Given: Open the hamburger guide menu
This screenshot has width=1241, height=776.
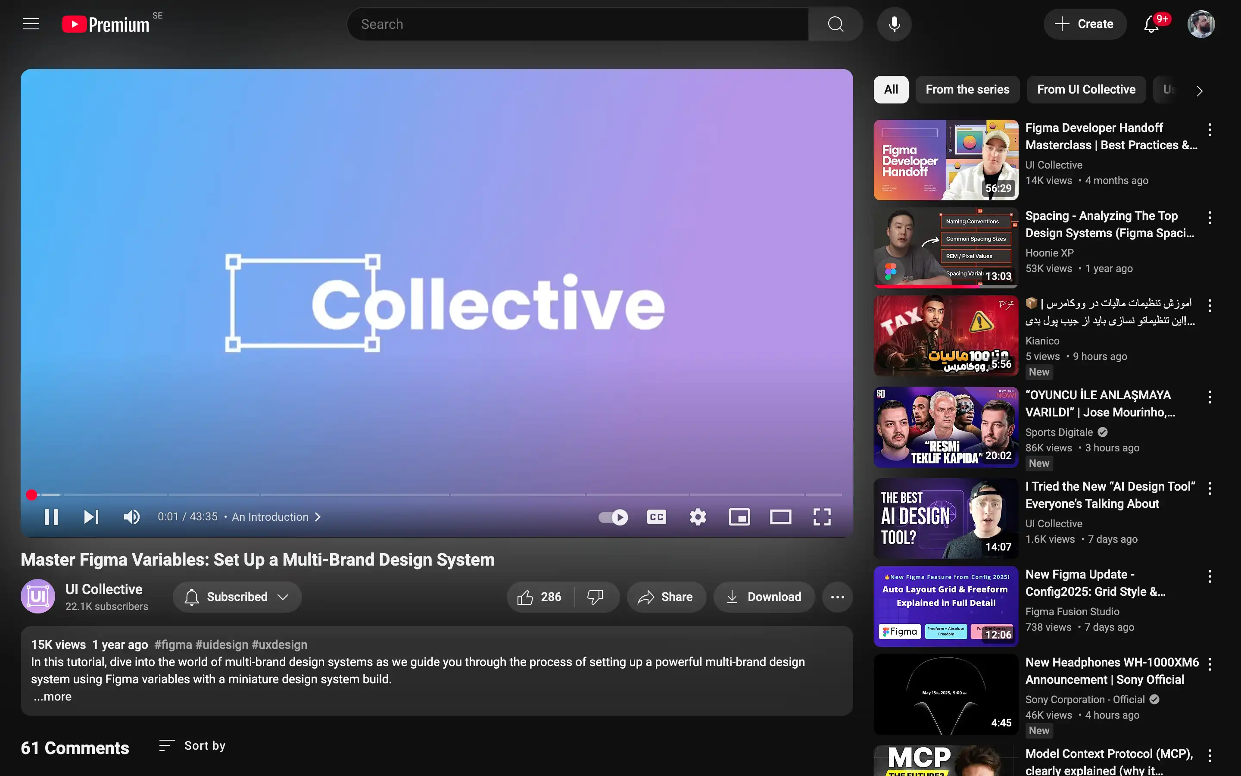Looking at the screenshot, I should pyautogui.click(x=31, y=24).
